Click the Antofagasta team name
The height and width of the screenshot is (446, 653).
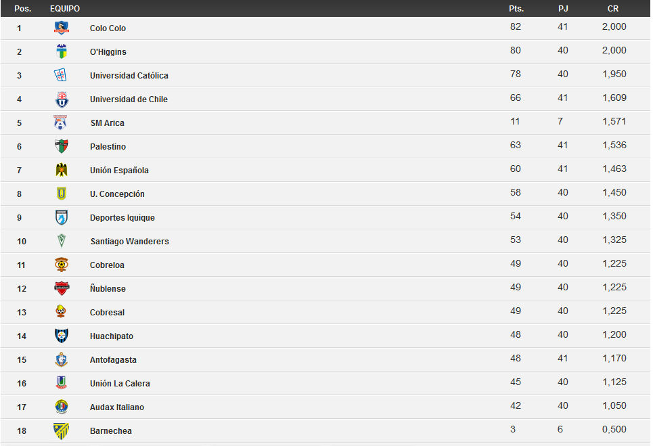113,360
